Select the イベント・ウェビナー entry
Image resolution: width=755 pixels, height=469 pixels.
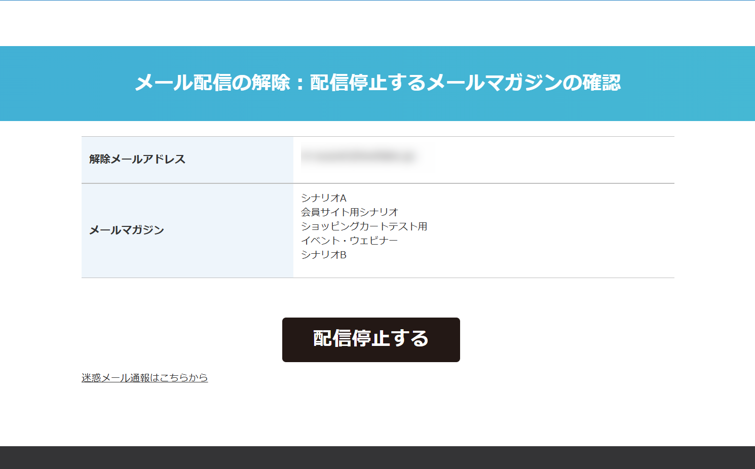coord(349,241)
